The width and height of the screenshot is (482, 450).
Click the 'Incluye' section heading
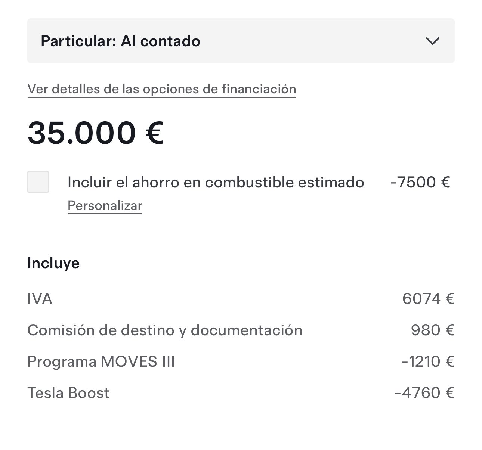53,263
